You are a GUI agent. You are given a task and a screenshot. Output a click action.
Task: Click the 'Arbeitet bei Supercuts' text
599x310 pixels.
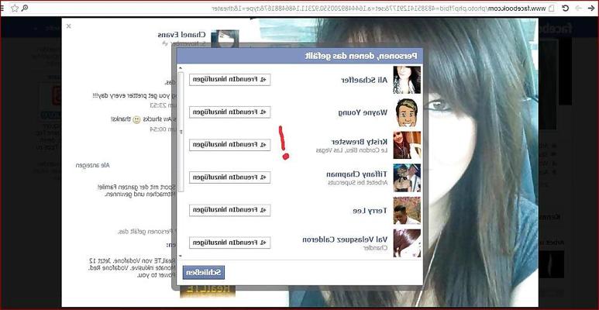coord(357,183)
